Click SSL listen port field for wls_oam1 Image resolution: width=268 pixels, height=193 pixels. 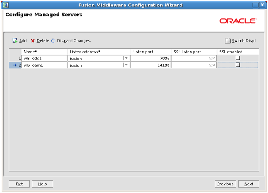point(194,65)
